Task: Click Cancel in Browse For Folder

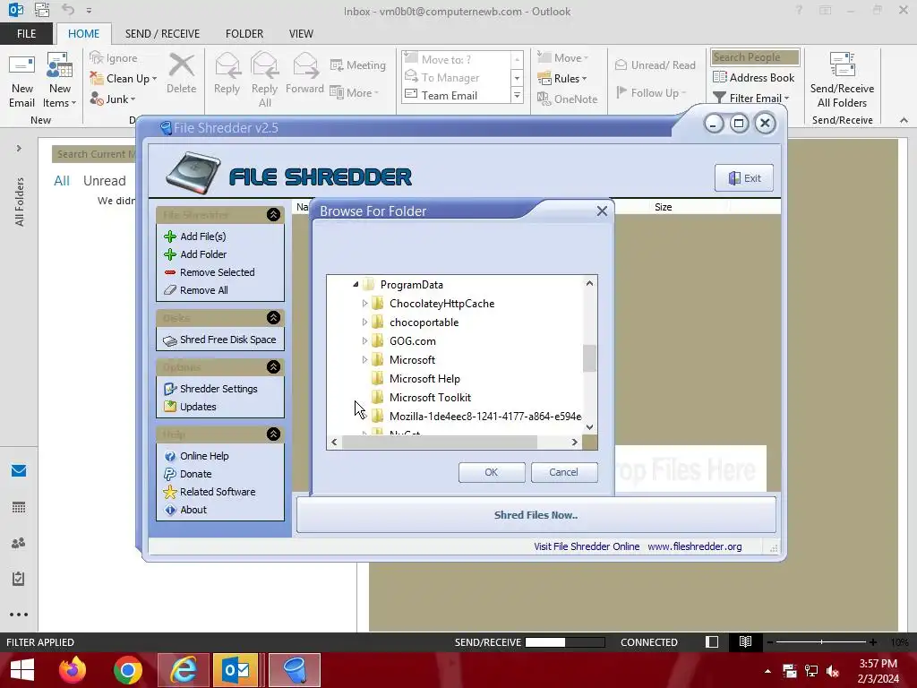Action: click(x=564, y=472)
